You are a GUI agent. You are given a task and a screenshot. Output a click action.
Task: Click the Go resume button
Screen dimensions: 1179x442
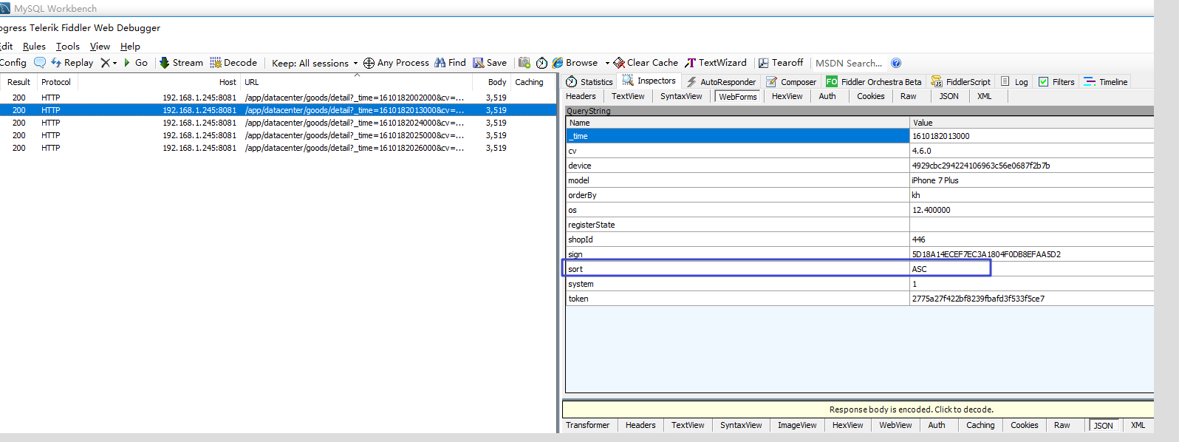point(136,63)
